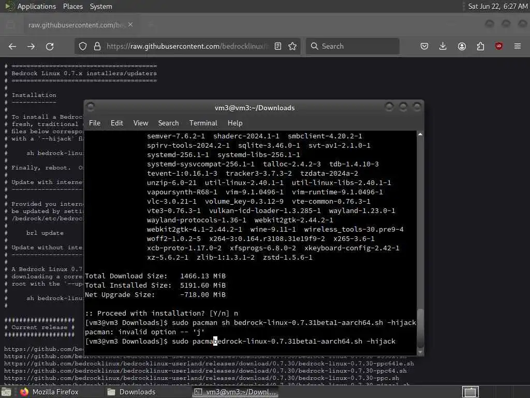Click the '# Installation' heading text
The height and width of the screenshot is (398, 530).
(x=31, y=95)
